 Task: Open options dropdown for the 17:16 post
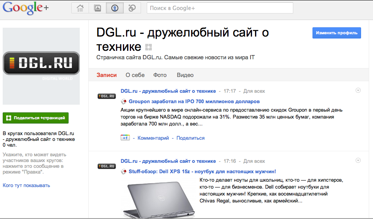click(358, 160)
